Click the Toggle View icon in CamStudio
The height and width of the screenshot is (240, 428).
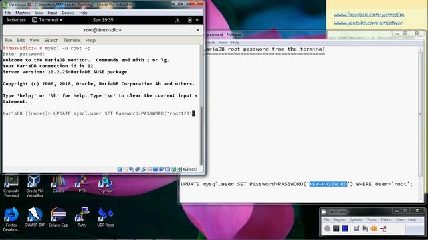point(356,229)
